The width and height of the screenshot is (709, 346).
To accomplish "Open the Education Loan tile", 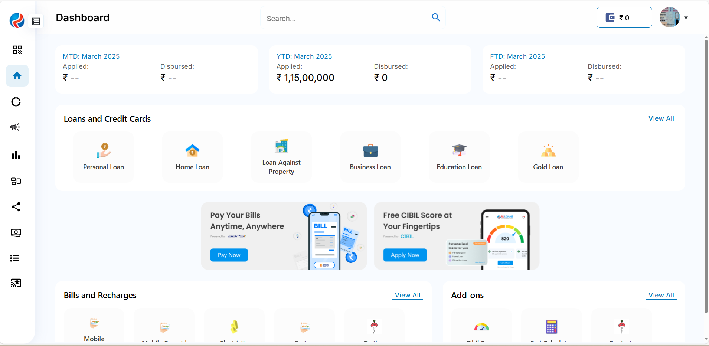I will click(x=459, y=157).
